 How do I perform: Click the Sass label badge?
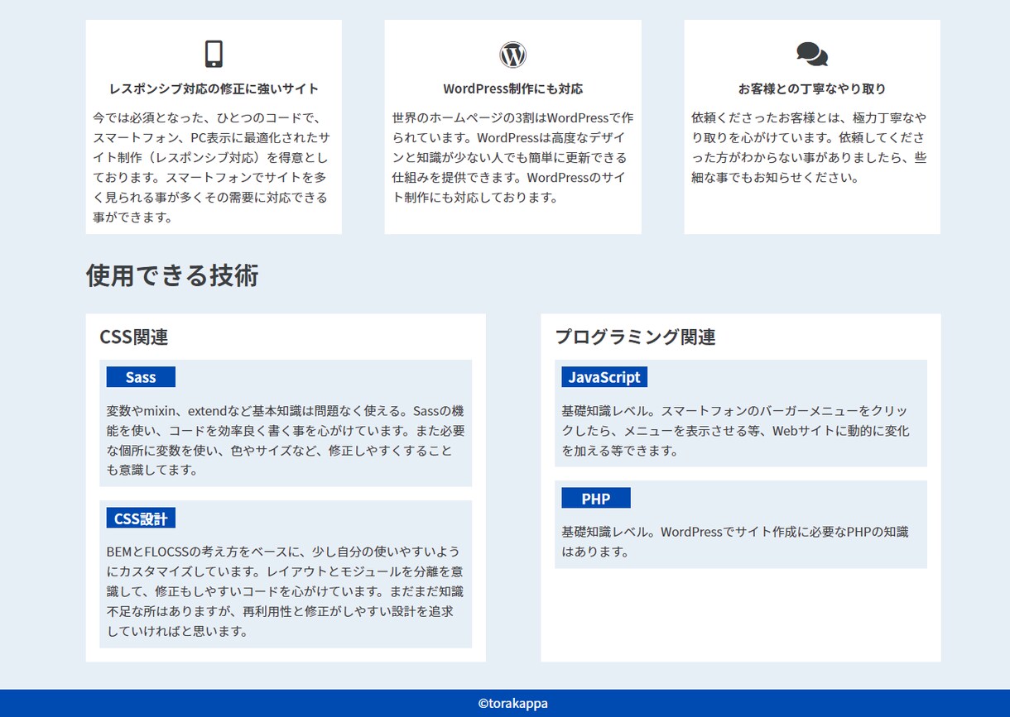coord(141,377)
